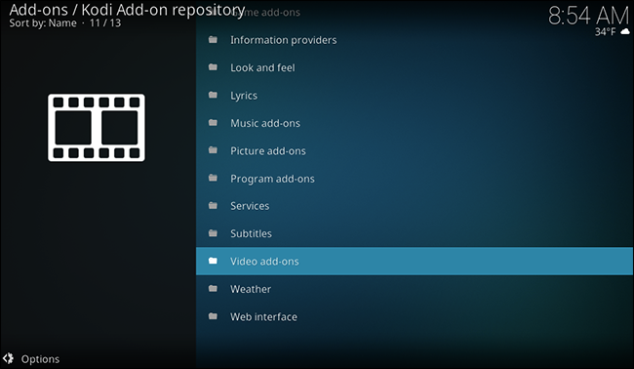Open the Web interface category
This screenshot has width=634, height=369.
[415, 316]
